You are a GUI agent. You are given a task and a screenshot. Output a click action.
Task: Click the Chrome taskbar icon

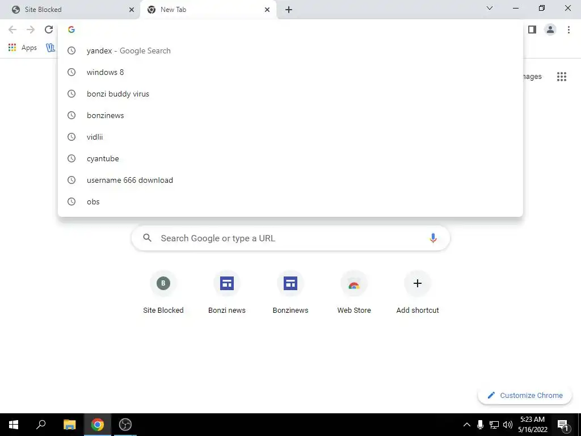pyautogui.click(x=98, y=425)
